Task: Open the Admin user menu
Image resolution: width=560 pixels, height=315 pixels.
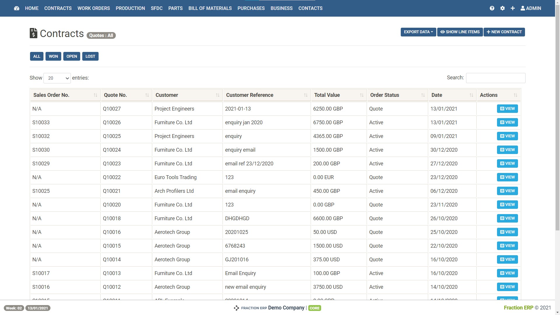Action: click(x=531, y=8)
